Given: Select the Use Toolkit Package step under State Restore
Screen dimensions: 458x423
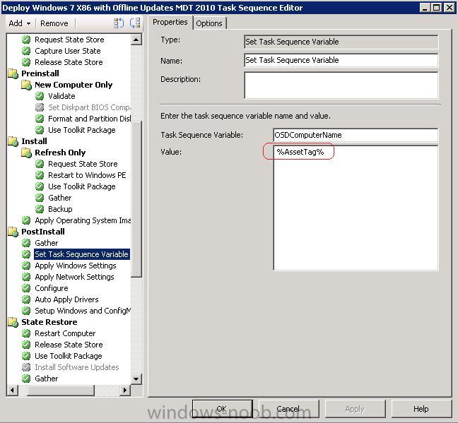Looking at the screenshot, I should click(68, 356).
